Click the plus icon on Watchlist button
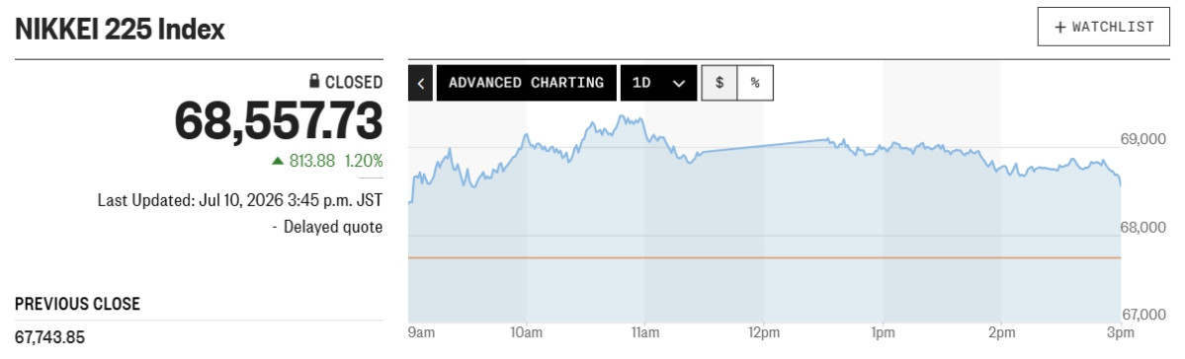The width and height of the screenshot is (1185, 359). coord(1059,28)
